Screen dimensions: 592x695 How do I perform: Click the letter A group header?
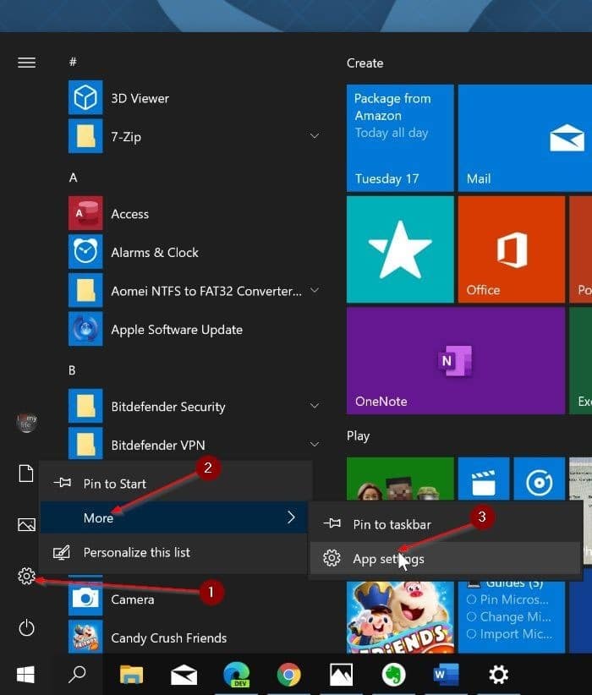pos(74,178)
